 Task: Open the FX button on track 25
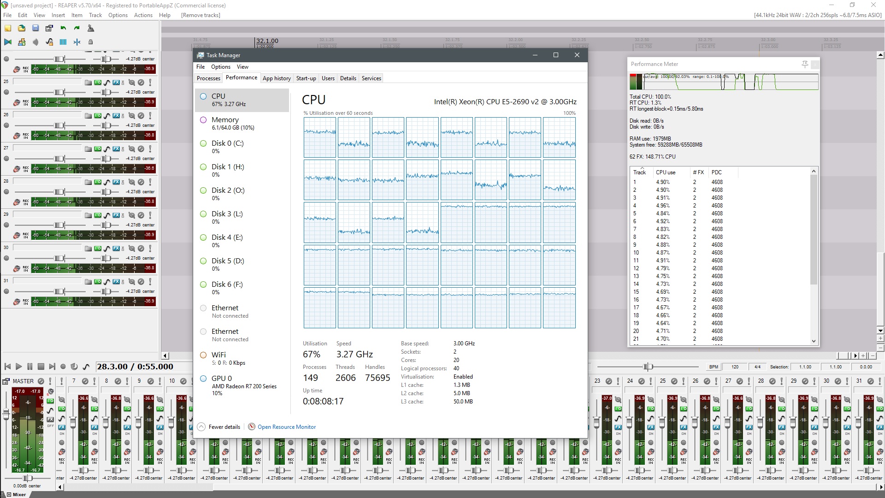point(116,83)
